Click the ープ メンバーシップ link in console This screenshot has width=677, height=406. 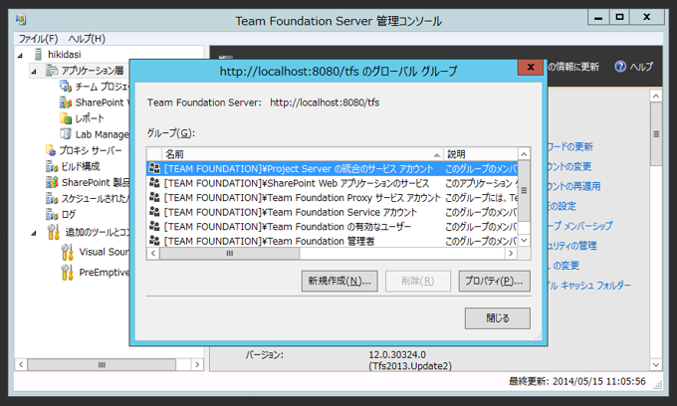point(579,226)
